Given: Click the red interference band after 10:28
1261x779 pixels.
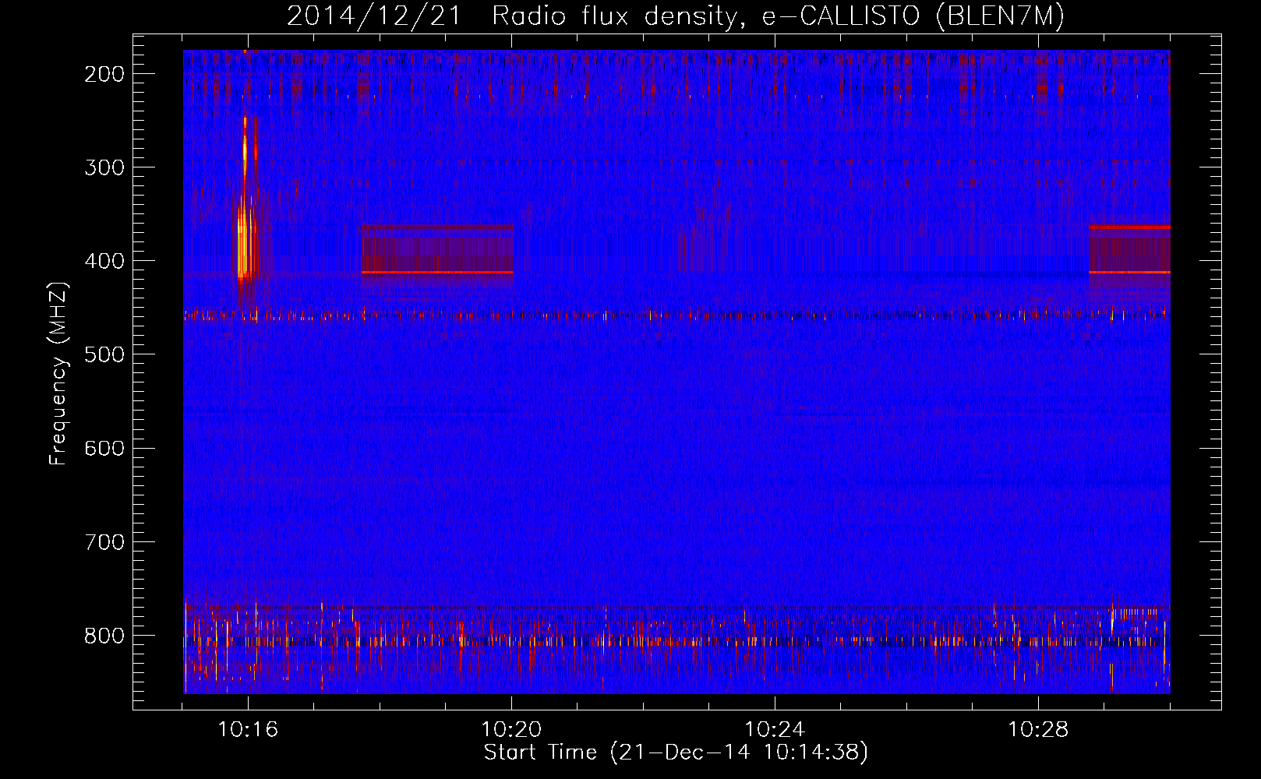Looking at the screenshot, I should tap(1129, 250).
